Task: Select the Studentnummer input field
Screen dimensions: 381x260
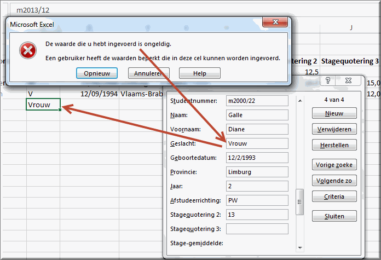Action: pos(257,101)
